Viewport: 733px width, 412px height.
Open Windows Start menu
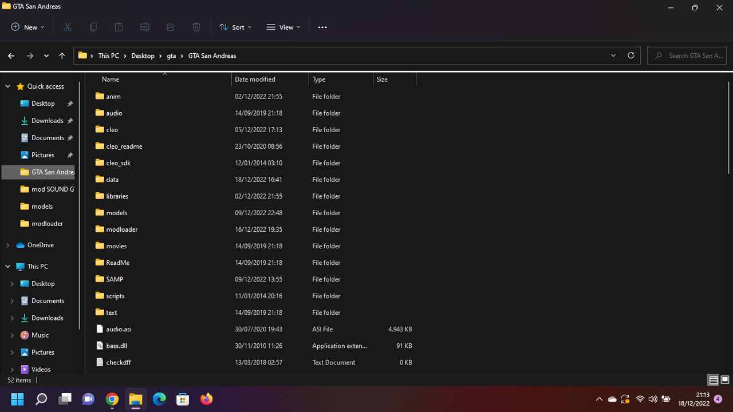(x=17, y=399)
